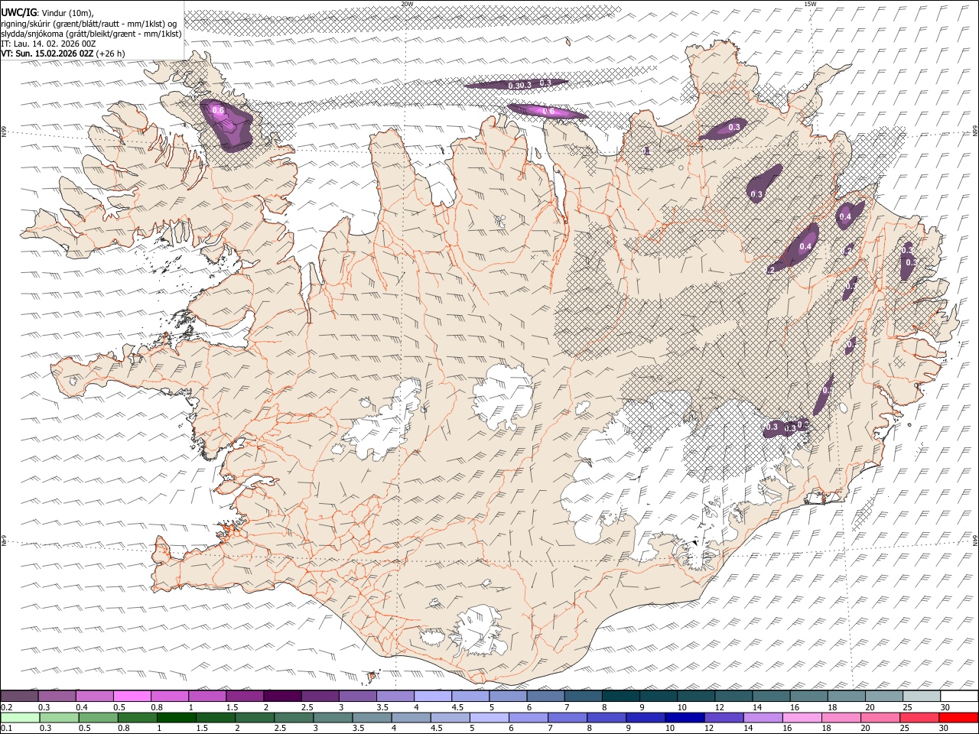Pick the deep navy 10–12 rain swatch
This screenshot has height=734, width=979.
[x=685, y=717]
